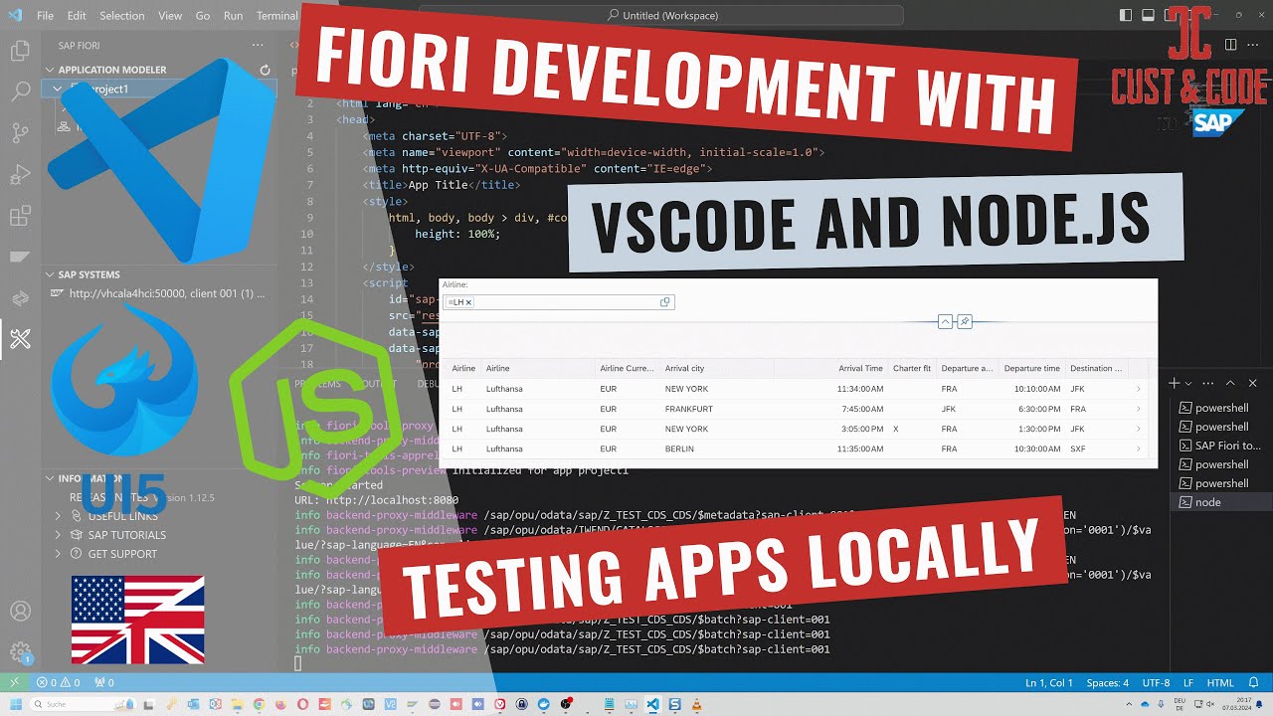
Task: Open the Run menu
Action: (233, 15)
